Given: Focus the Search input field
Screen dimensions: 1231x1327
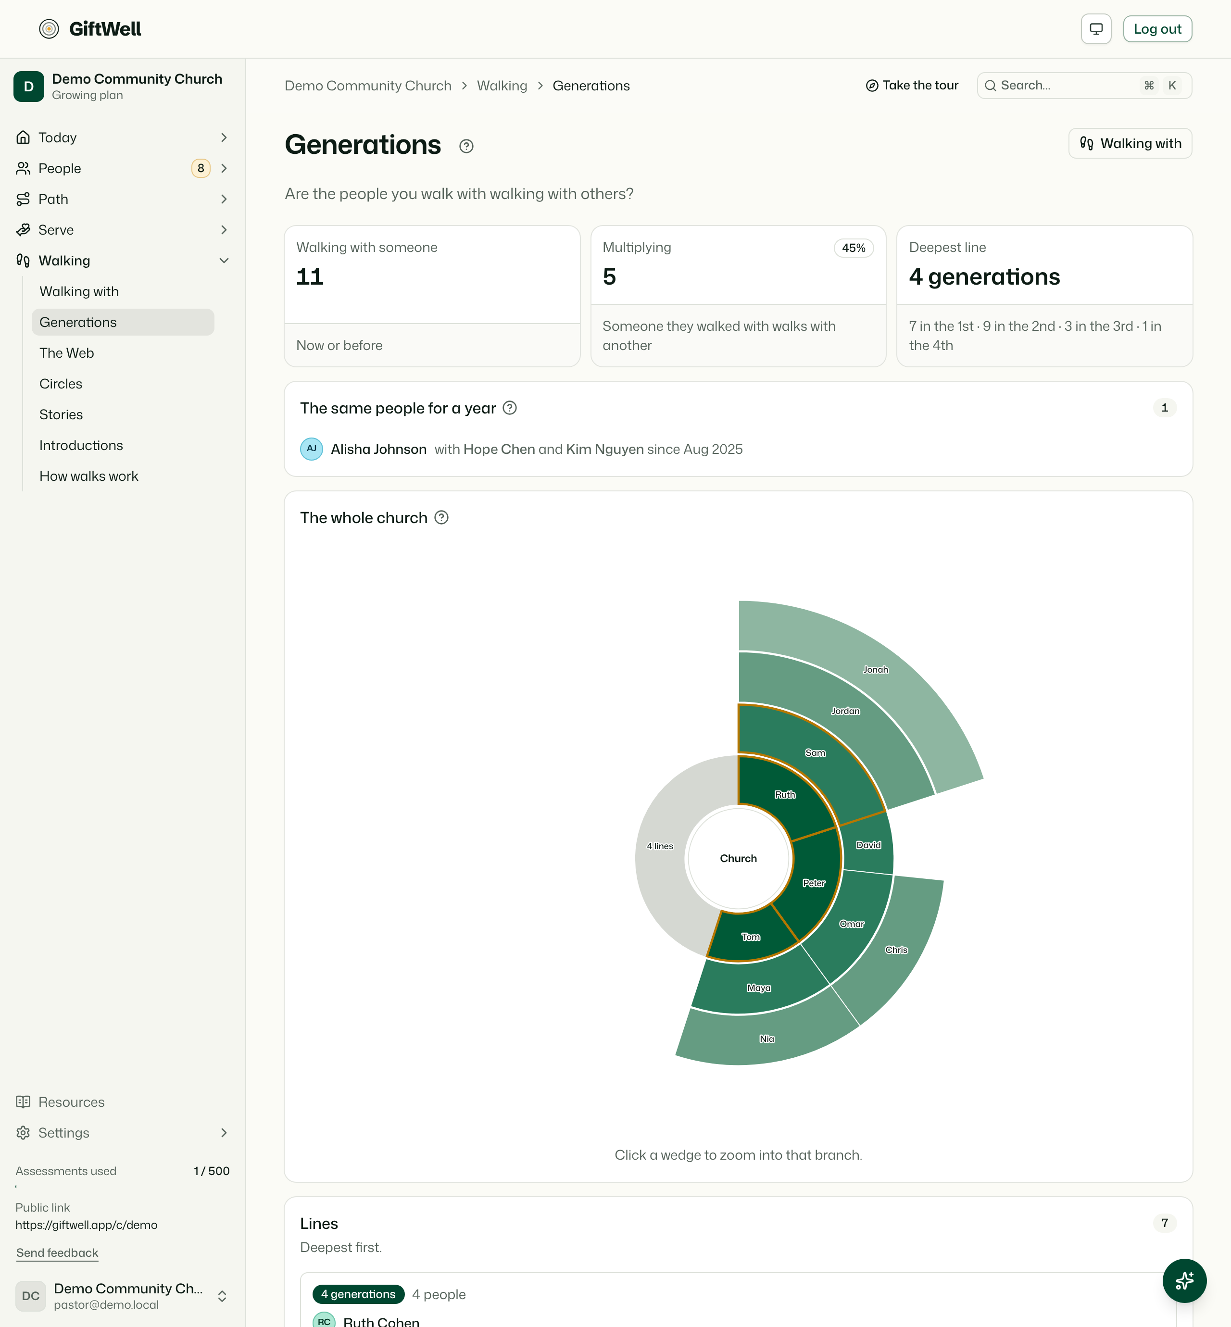Looking at the screenshot, I should (1084, 85).
